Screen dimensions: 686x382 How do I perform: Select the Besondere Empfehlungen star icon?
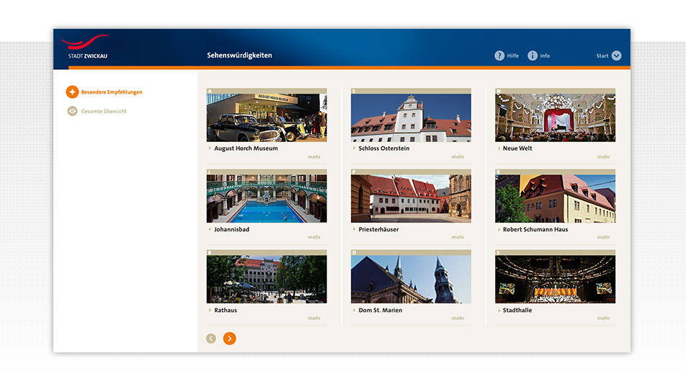(72, 92)
